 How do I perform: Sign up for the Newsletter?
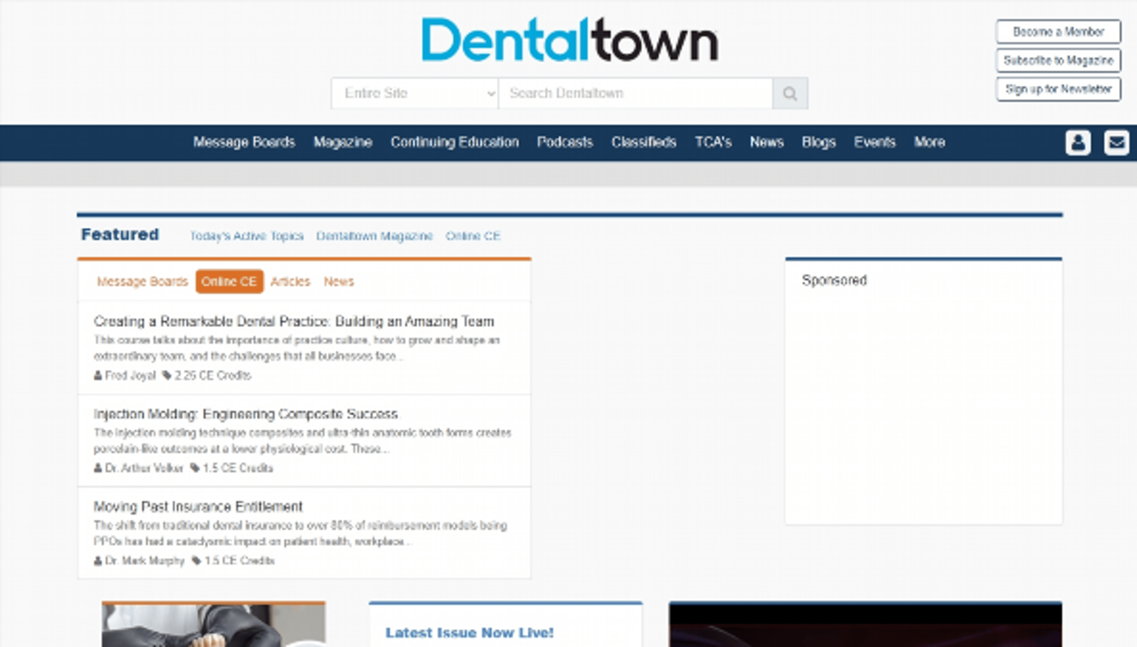1058,89
